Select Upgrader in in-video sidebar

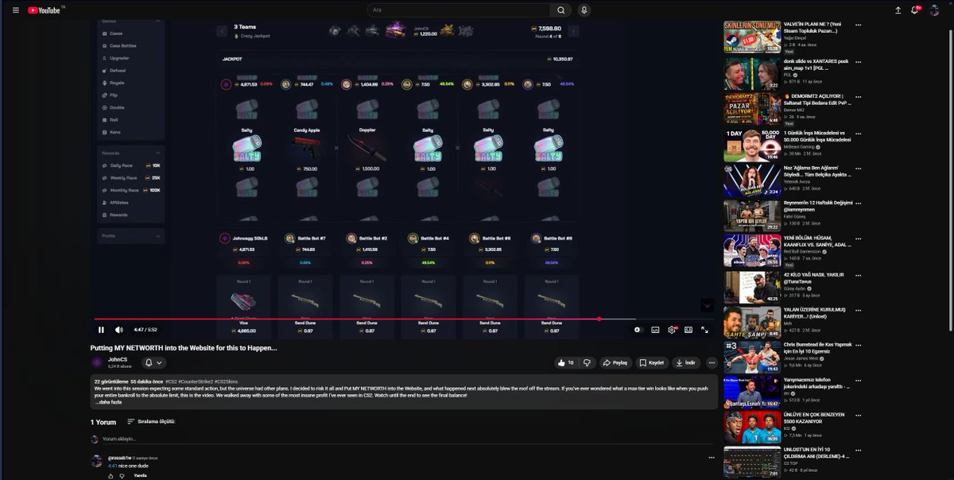[118, 58]
